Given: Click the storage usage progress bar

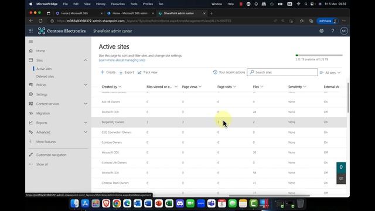Looking at the screenshot, I should [x=319, y=55].
